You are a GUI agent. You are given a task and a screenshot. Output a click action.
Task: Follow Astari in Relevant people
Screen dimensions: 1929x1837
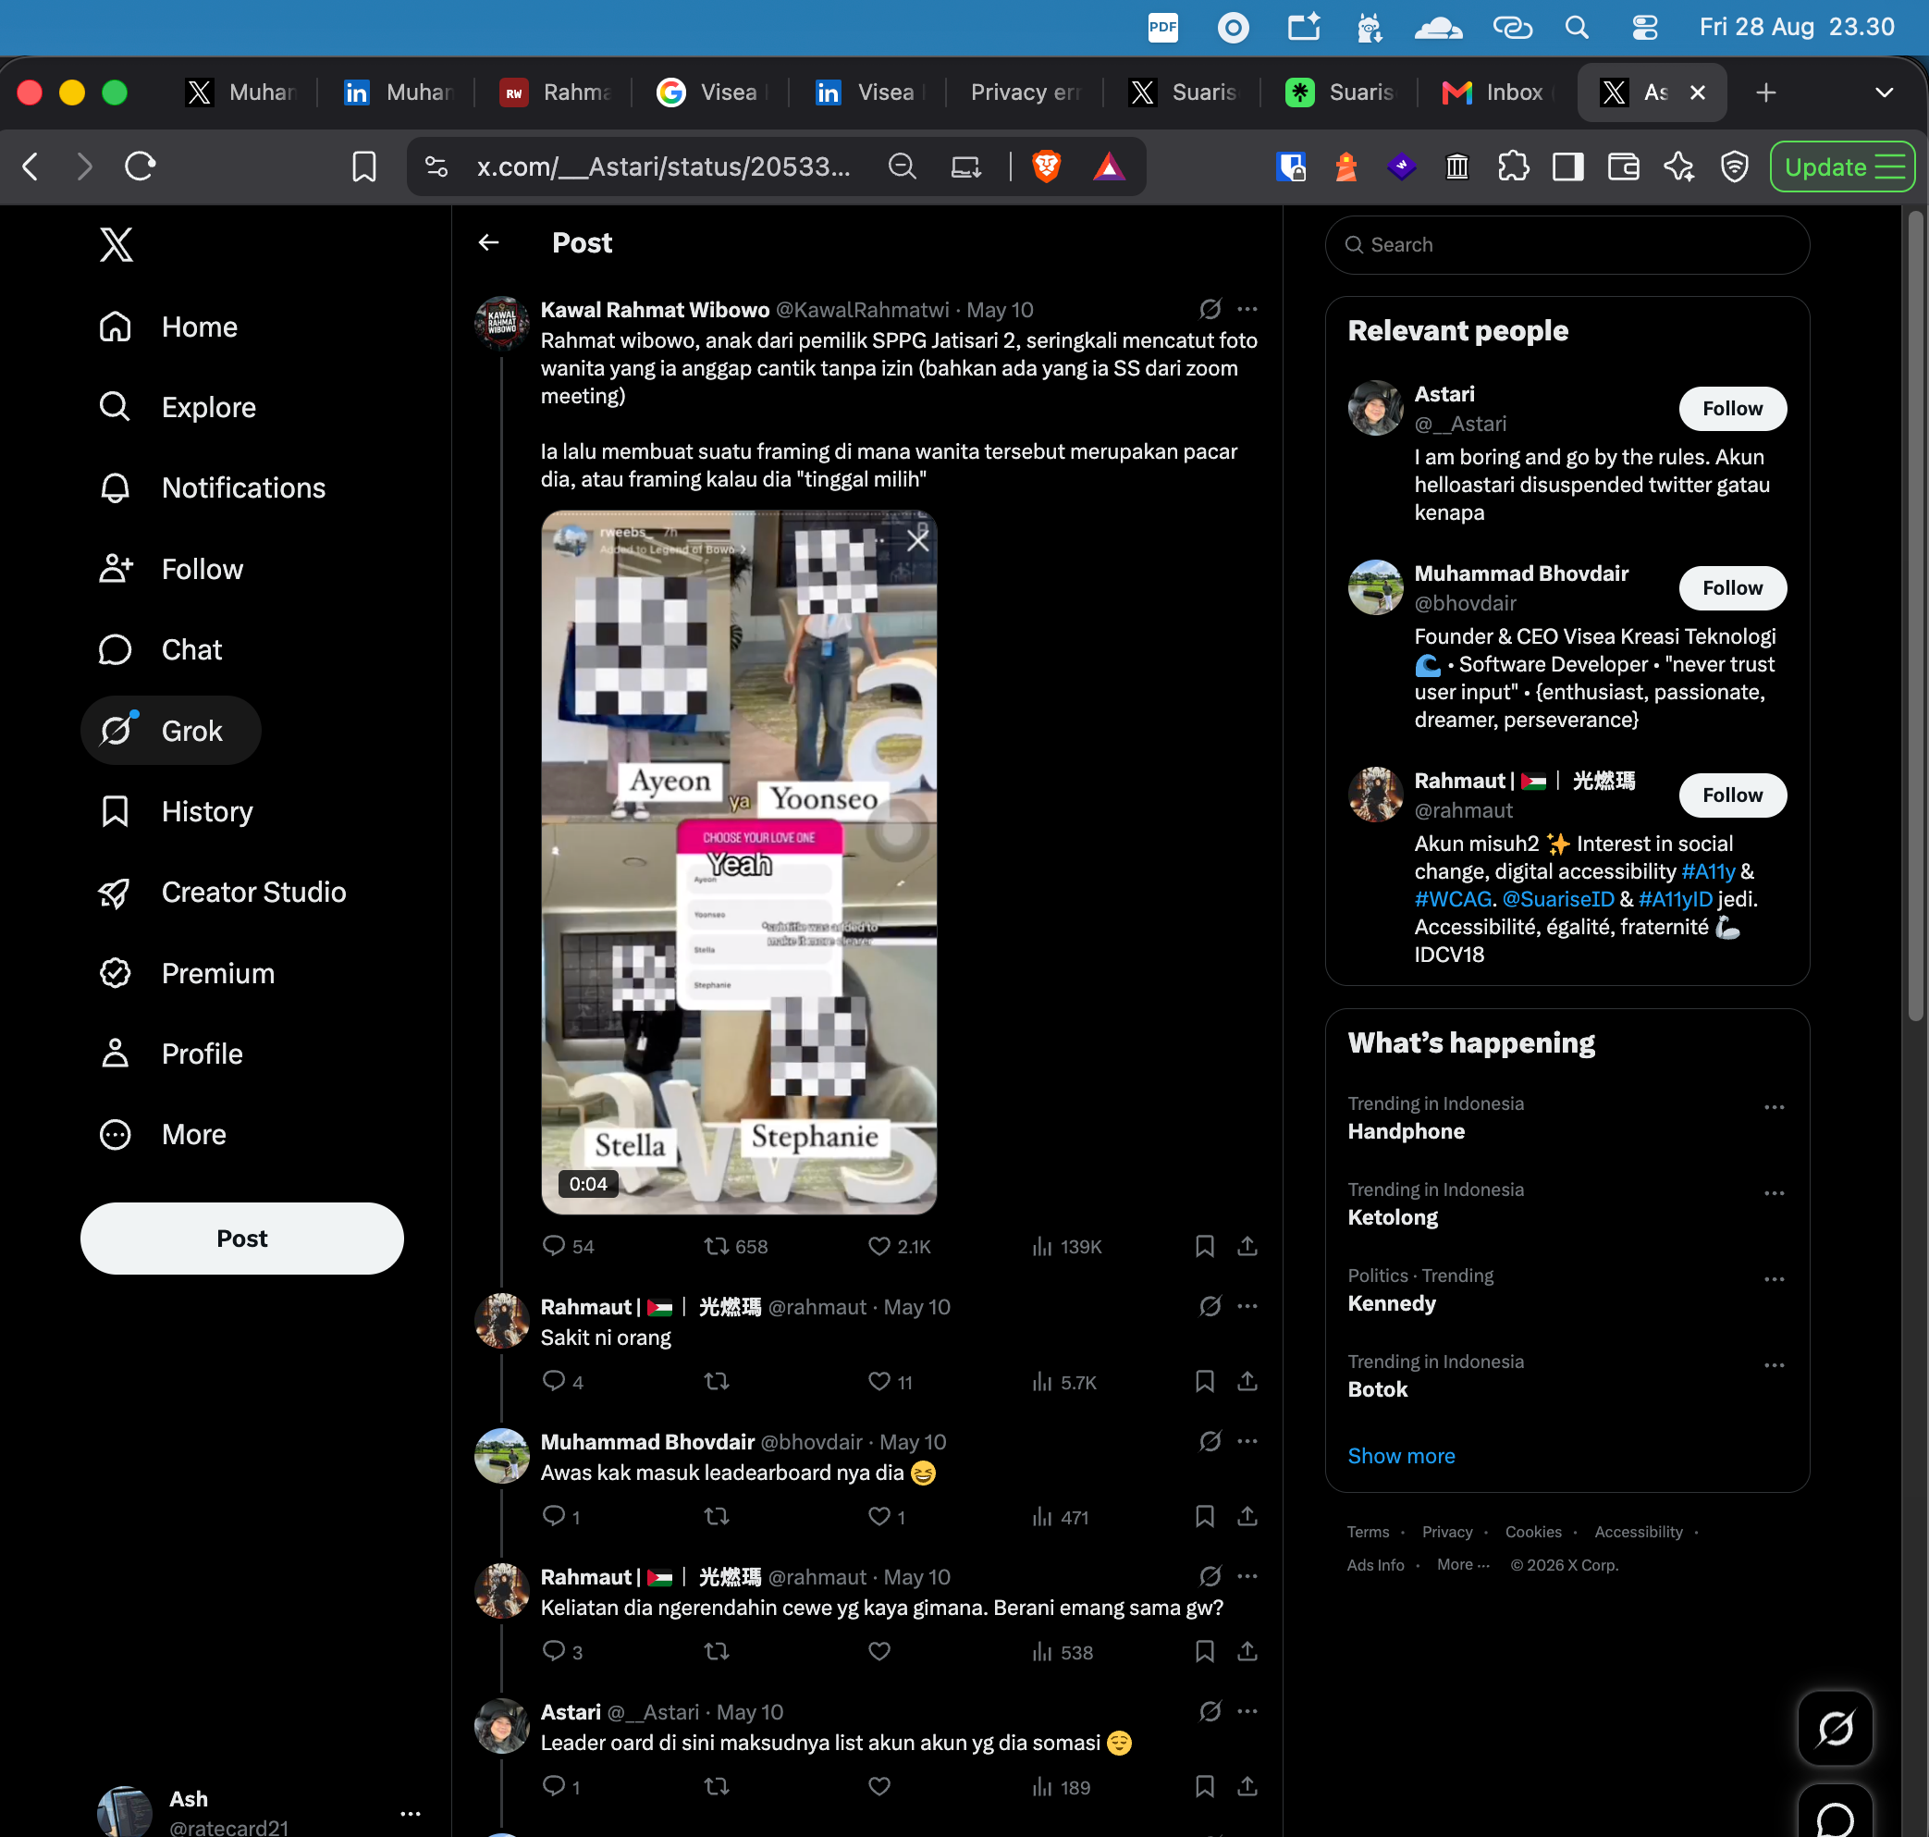click(1732, 408)
